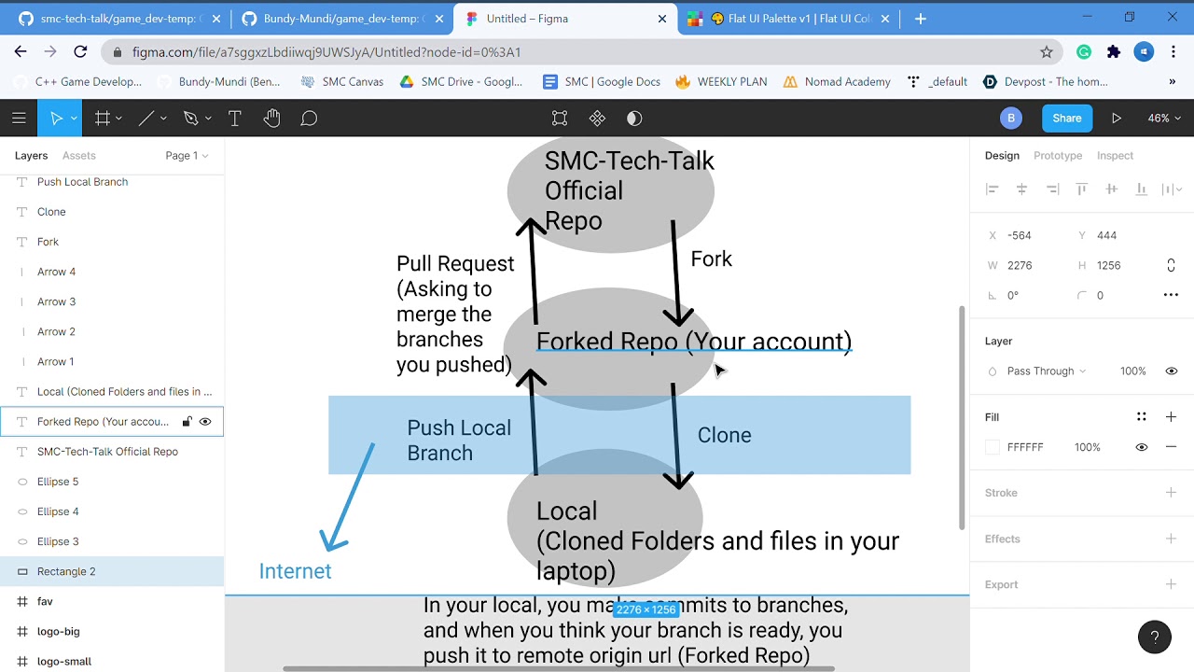Click the blue Share button

click(x=1067, y=119)
